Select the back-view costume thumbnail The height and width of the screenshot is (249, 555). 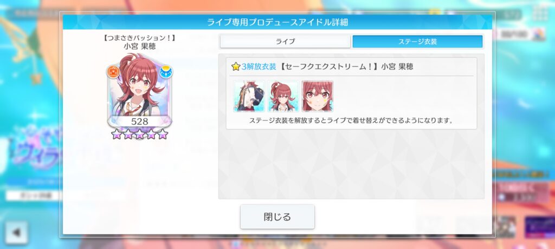[249, 96]
